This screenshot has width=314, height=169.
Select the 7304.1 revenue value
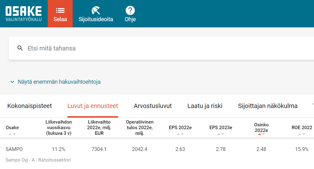pos(99,149)
